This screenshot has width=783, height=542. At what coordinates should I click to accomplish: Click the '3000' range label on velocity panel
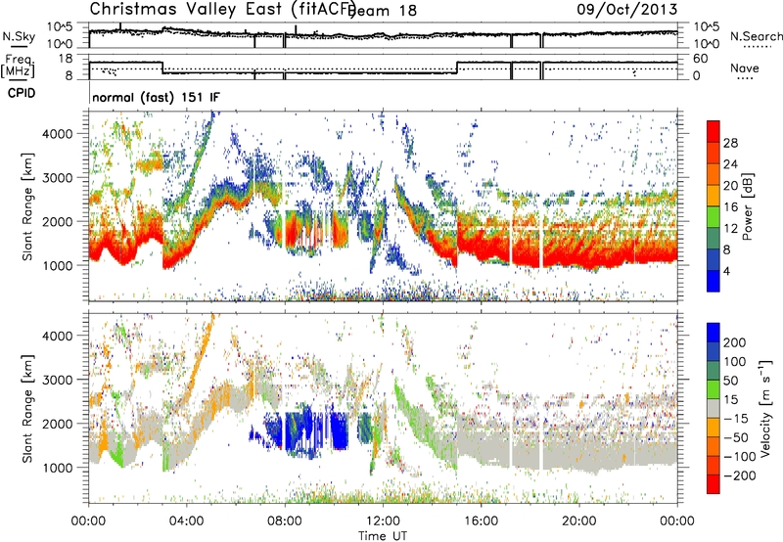pos(58,380)
